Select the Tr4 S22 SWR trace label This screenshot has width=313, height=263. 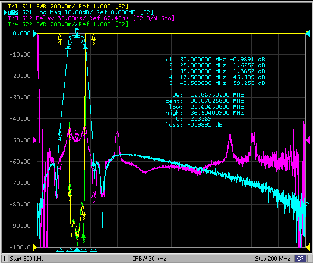(68, 24)
